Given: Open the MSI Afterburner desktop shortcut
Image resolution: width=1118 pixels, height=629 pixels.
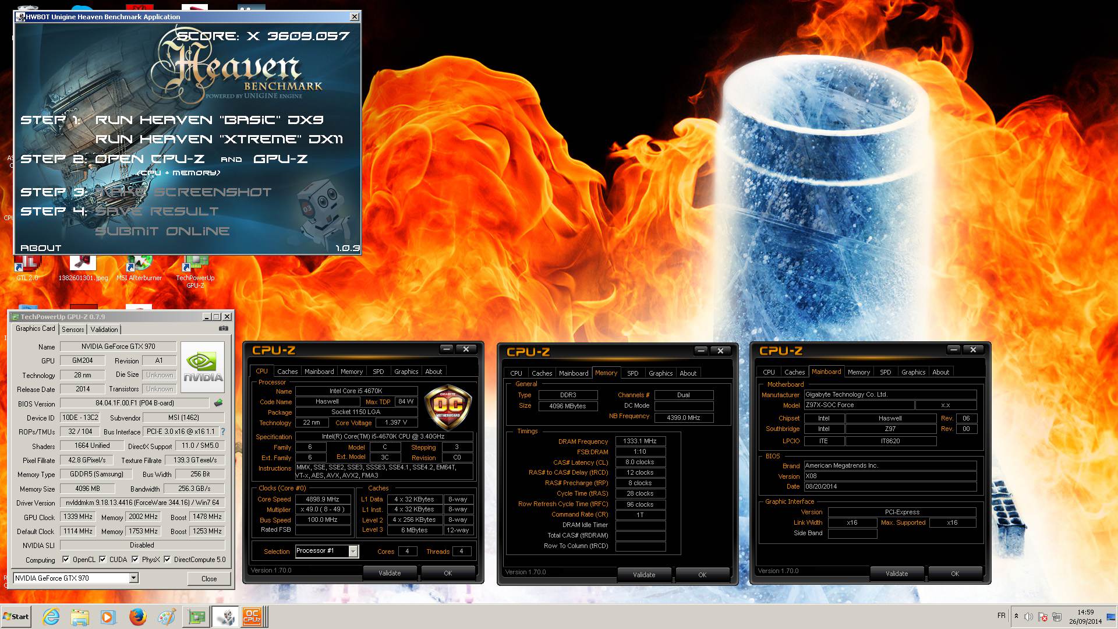Looking at the screenshot, I should [139, 268].
